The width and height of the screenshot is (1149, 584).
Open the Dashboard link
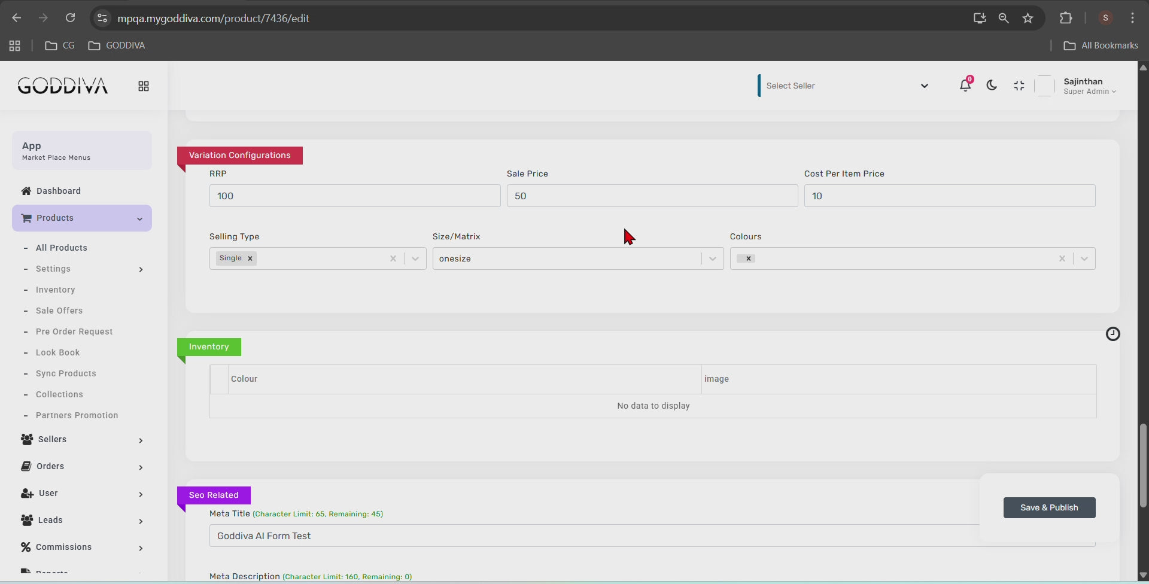58,191
